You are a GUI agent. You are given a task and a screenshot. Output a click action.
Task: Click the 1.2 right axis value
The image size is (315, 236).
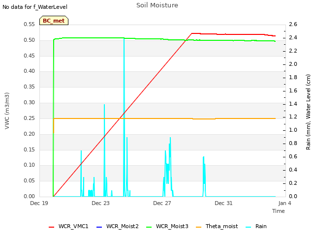click(293, 117)
